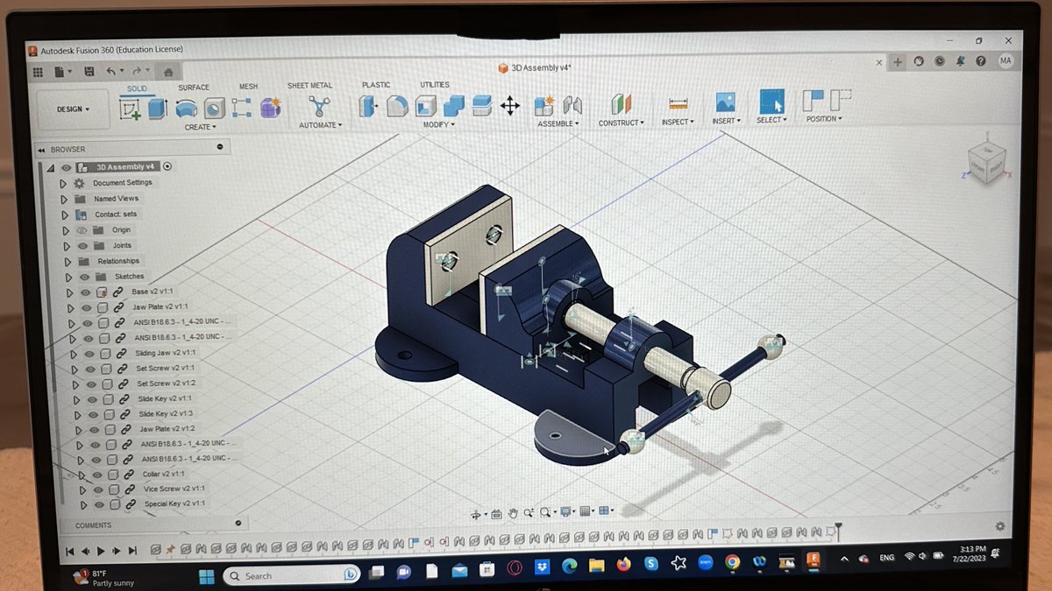Switch to the SHEET METAL tab
The height and width of the screenshot is (591, 1052).
309,86
